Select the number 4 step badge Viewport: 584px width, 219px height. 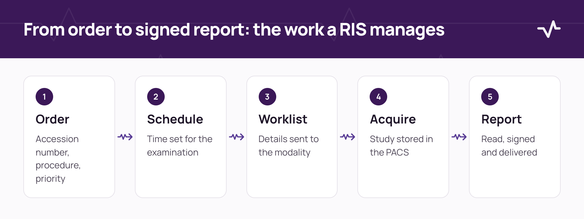tap(378, 97)
